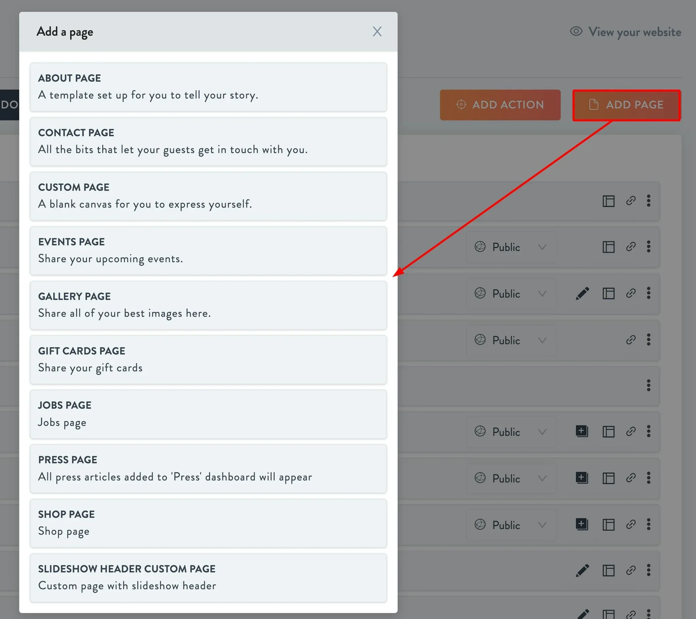The image size is (696, 619).
Task: Pick the Custom Page blank canvas
Action: [x=208, y=196]
